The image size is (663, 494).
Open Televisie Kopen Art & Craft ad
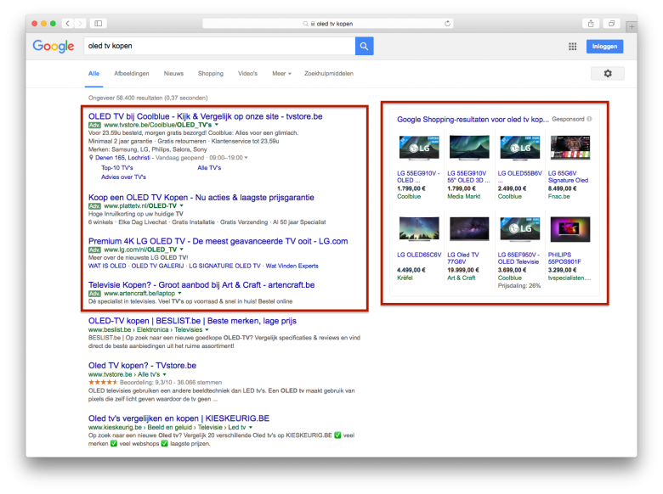(201, 285)
